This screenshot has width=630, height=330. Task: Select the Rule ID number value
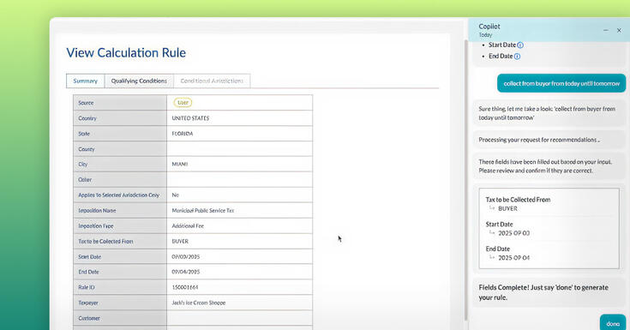click(185, 287)
